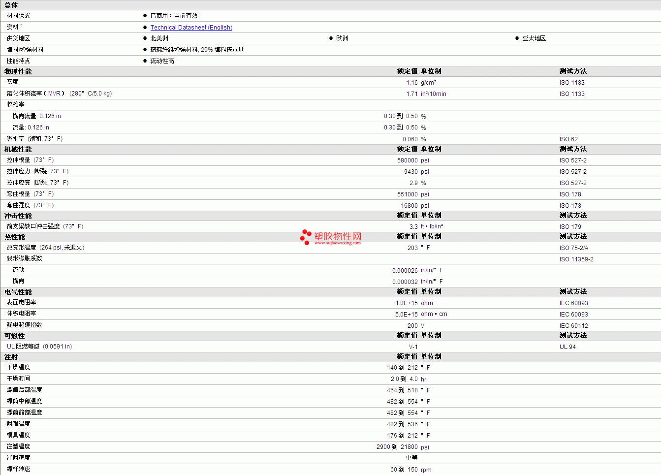Select the heat deflection value 203
The image size is (661, 475).
pos(412,248)
